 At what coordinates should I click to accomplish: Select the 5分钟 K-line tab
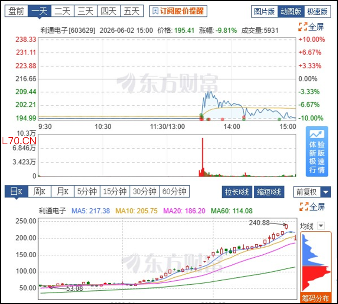pyautogui.click(x=87, y=191)
